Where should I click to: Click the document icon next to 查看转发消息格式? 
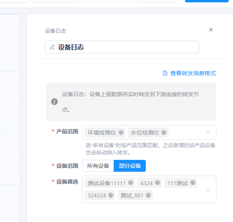coord(165,73)
